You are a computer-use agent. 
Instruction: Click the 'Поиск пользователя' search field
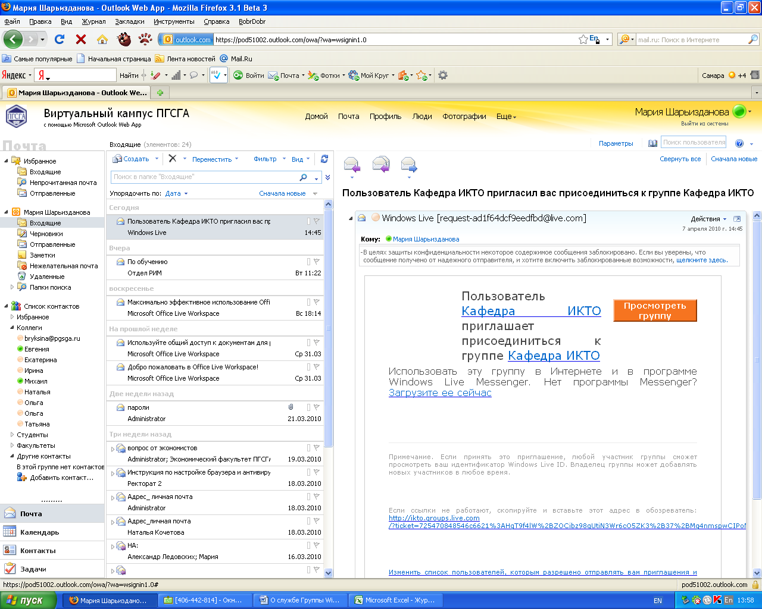click(x=694, y=142)
